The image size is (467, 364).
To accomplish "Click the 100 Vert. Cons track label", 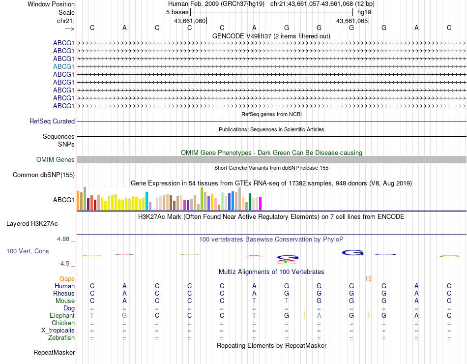I will point(28,251).
